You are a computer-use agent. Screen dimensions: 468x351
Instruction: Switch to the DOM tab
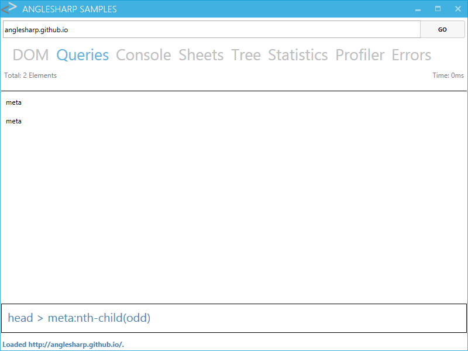(30, 54)
